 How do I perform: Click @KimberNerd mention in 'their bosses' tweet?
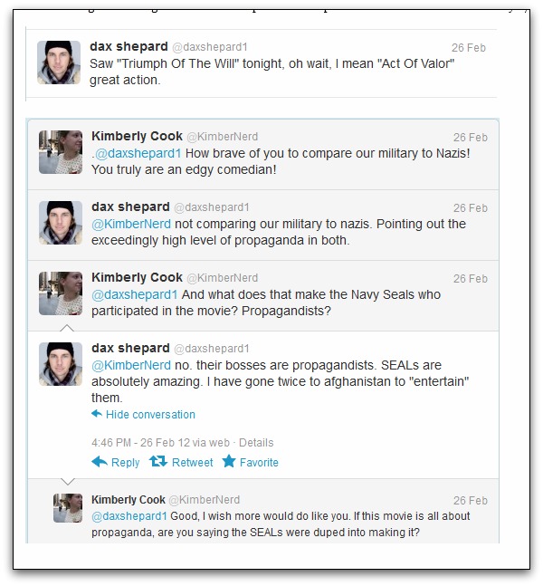(x=131, y=365)
